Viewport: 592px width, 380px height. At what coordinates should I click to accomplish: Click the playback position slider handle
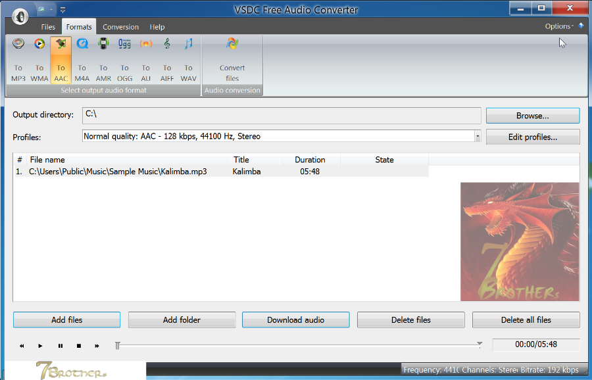tap(118, 345)
